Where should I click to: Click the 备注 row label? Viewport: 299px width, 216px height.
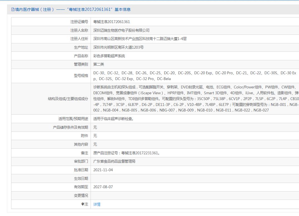(84, 153)
